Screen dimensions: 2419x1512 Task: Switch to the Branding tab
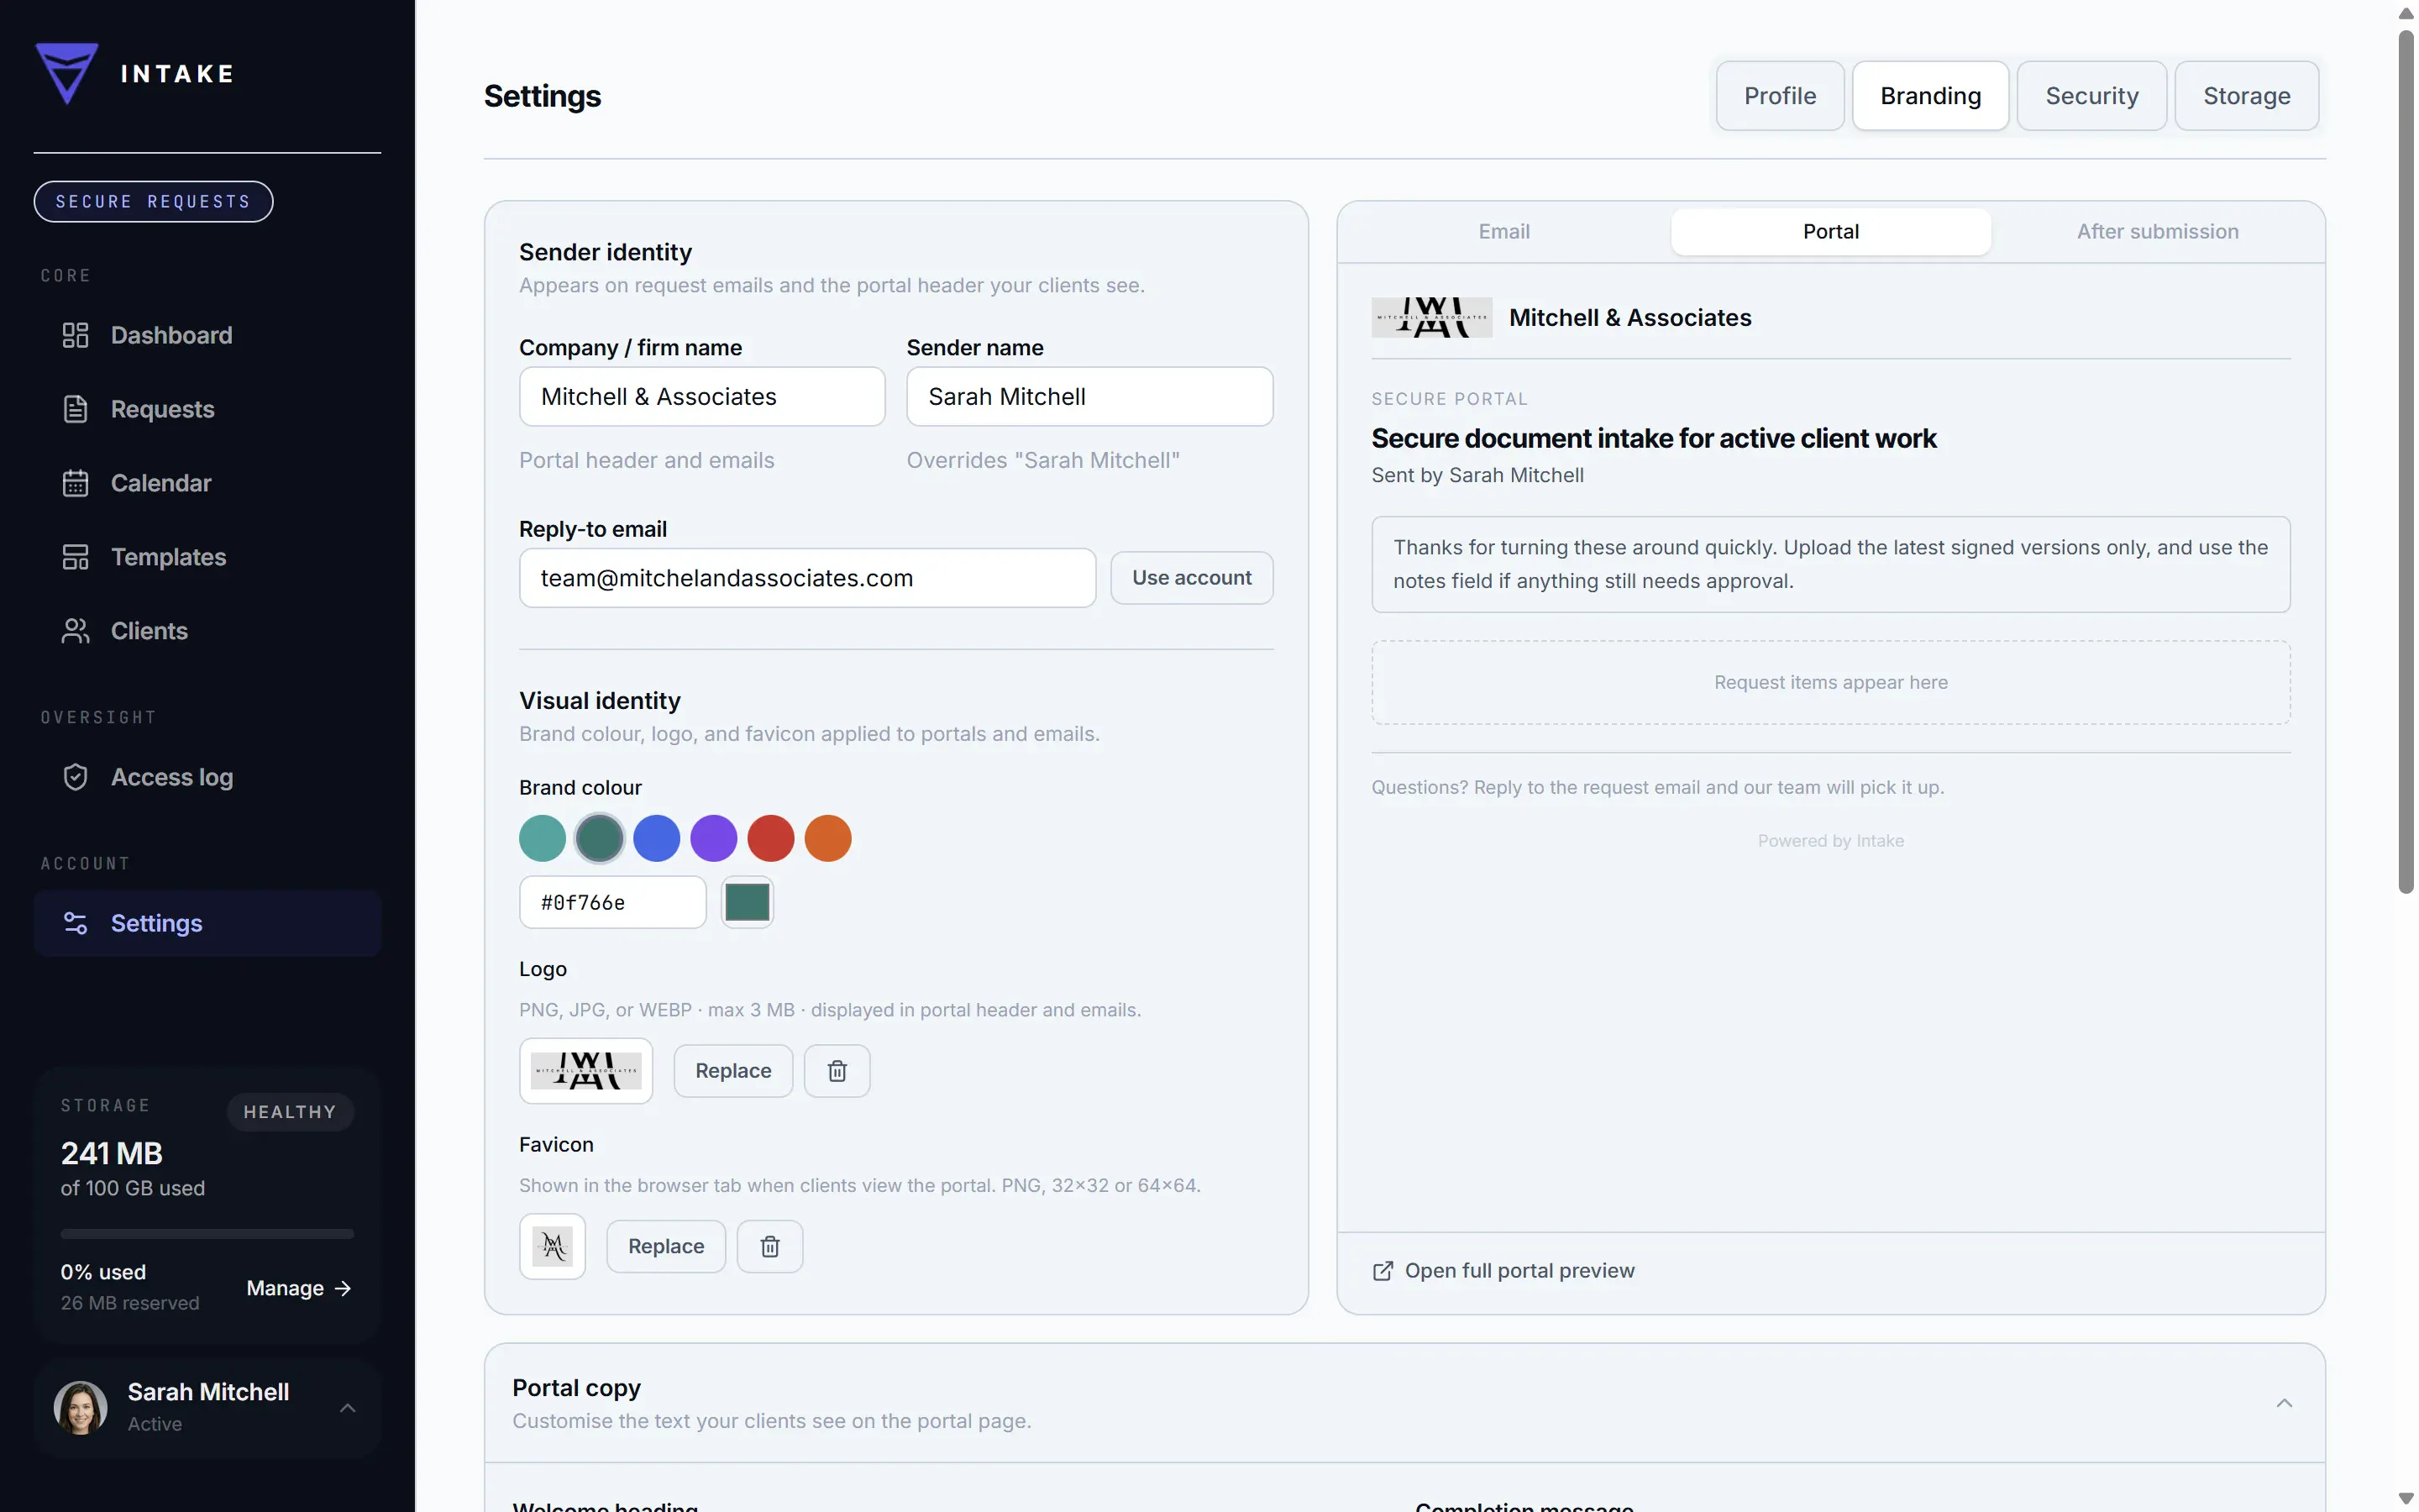(1930, 96)
